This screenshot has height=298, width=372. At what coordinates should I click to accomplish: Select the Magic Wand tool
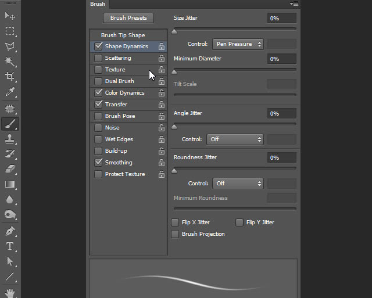tap(10, 62)
